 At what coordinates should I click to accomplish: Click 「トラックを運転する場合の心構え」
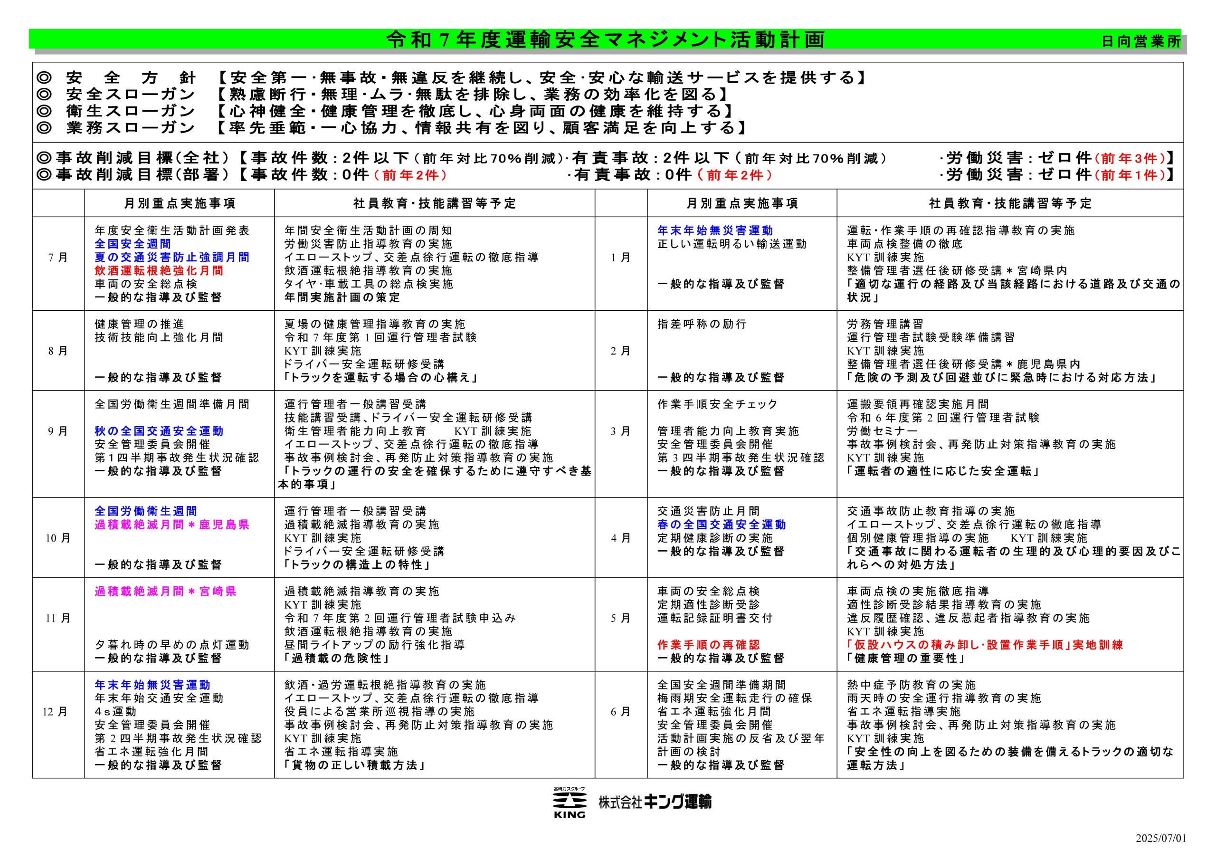click(381, 378)
